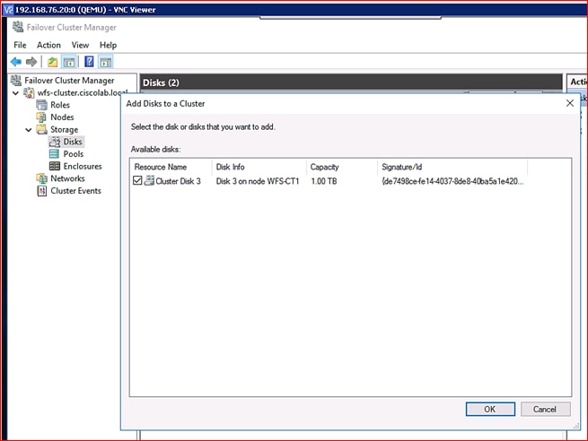Toggle the Show/Hide Console Tree icon

pyautogui.click(x=69, y=62)
